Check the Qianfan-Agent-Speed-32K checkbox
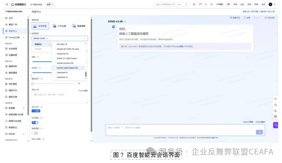Screen dimensions: 282x163 point(55,68)
